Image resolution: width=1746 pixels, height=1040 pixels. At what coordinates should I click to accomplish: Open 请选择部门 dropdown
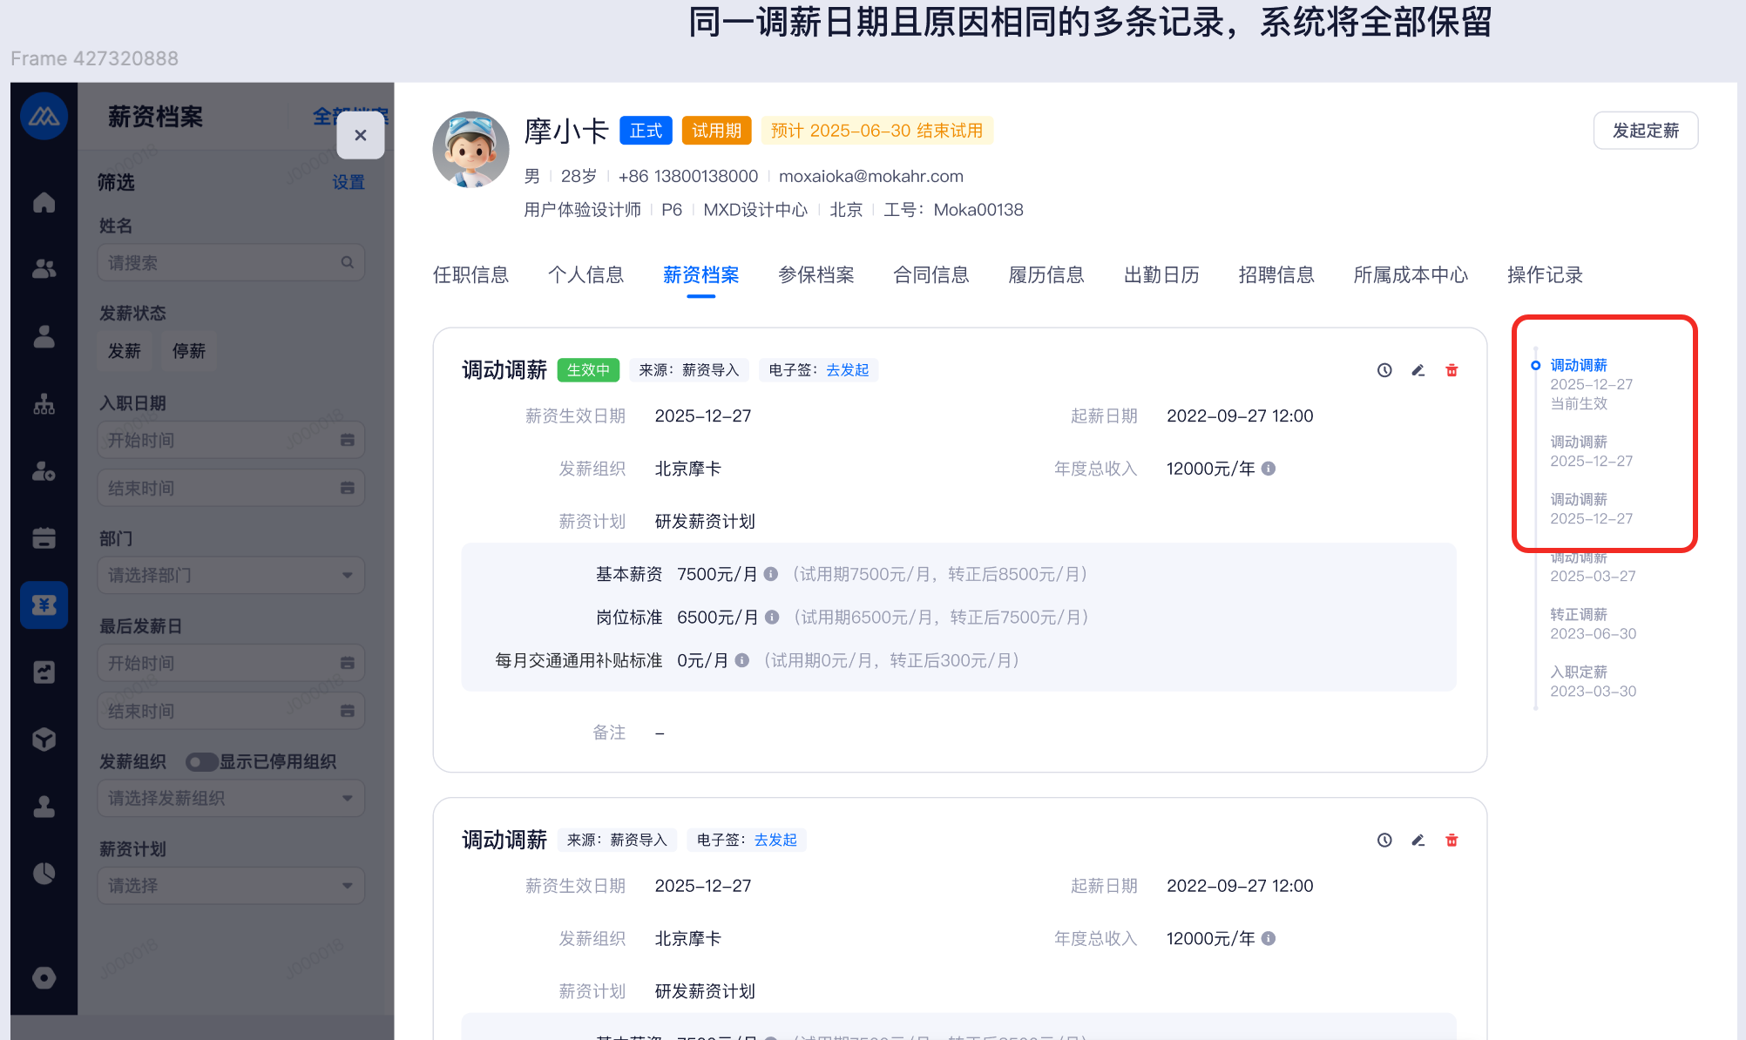(230, 575)
